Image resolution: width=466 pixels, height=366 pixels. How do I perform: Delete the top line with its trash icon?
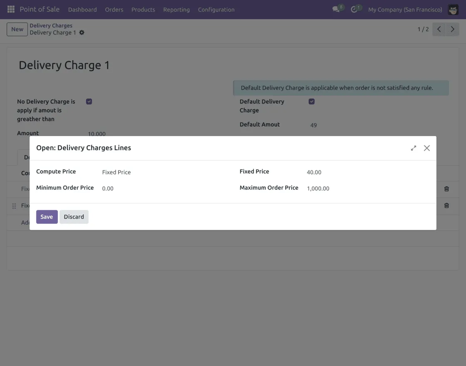(x=446, y=189)
